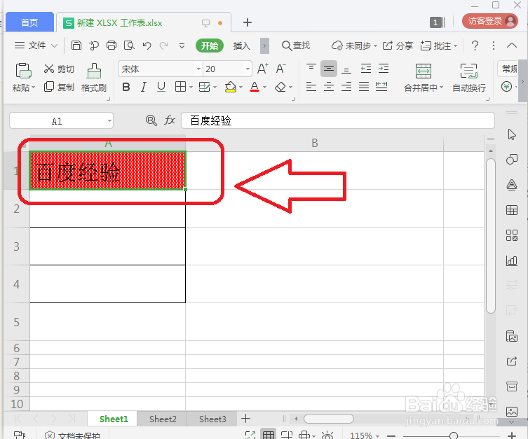528x439 pixels.
Task: Expand quick access toolbar customize arrow
Action: tap(182, 46)
